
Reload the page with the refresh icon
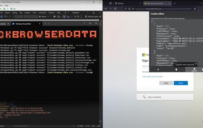pos(115,9)
